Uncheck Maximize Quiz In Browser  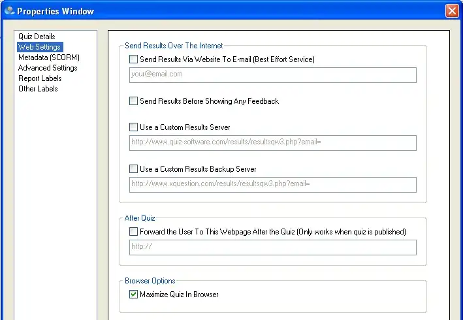pyautogui.click(x=134, y=295)
